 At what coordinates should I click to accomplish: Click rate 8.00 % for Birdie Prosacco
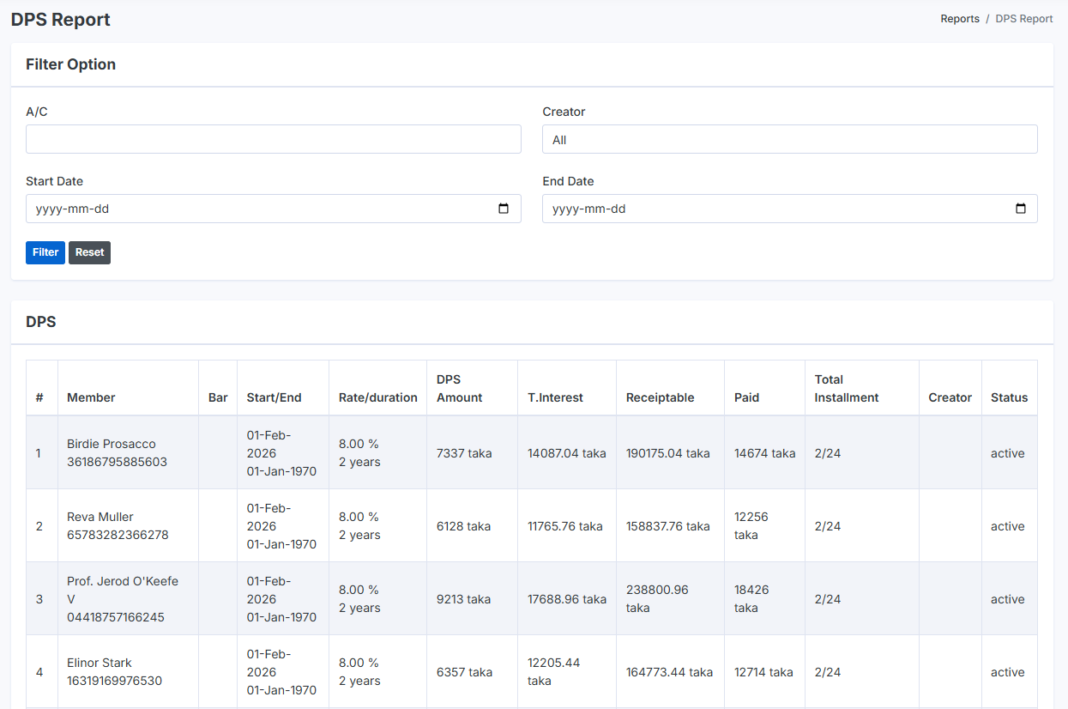(359, 444)
